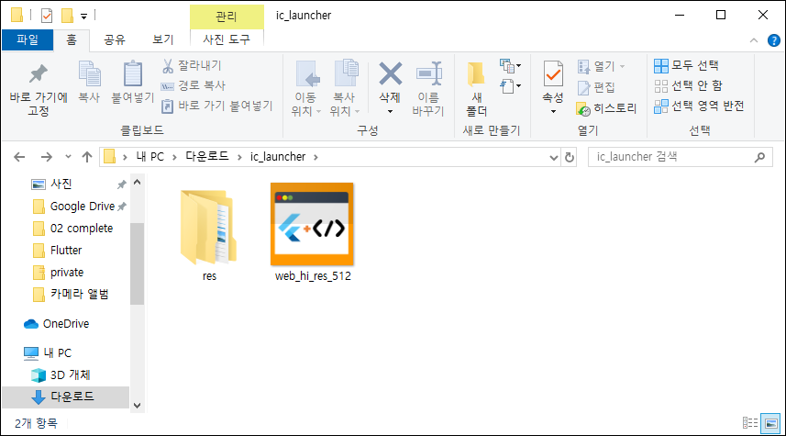The height and width of the screenshot is (436, 786).
Task: Open the Customize Quick Access Toolbar dropdown
Action: coord(83,17)
